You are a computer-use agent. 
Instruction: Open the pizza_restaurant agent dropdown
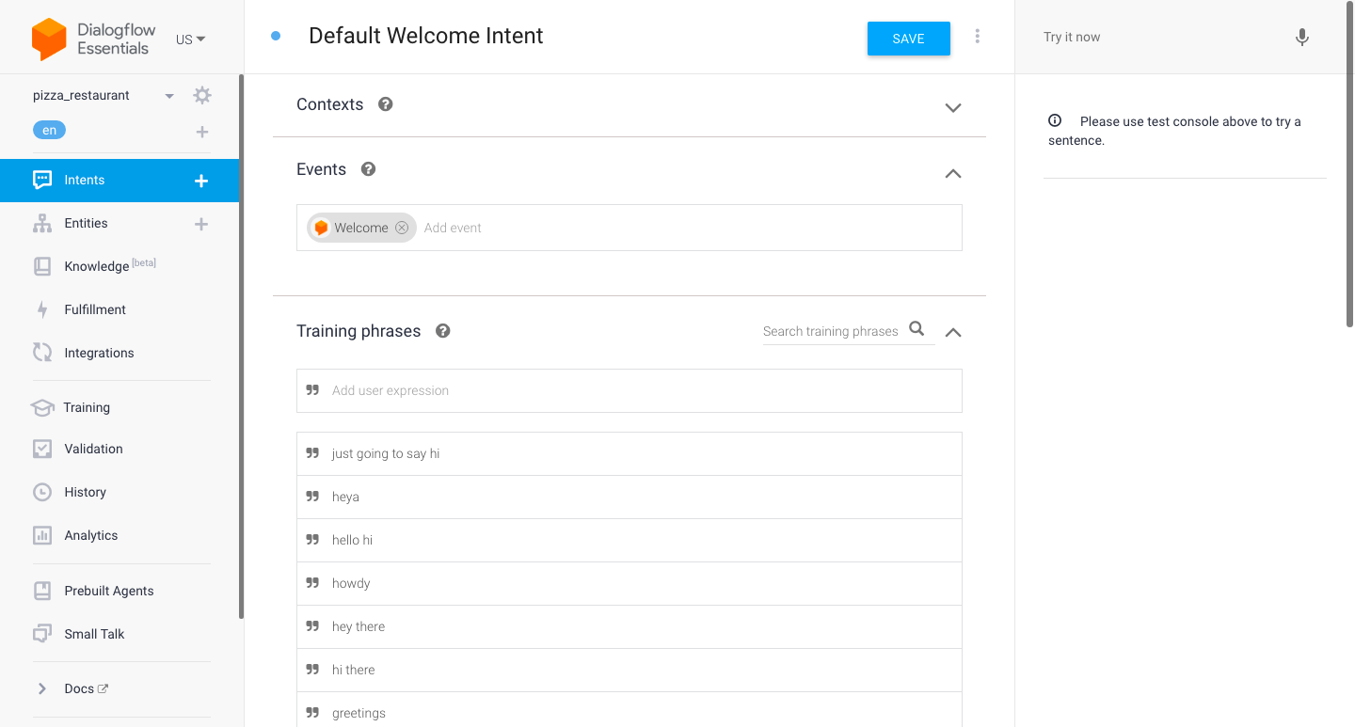[x=169, y=96]
